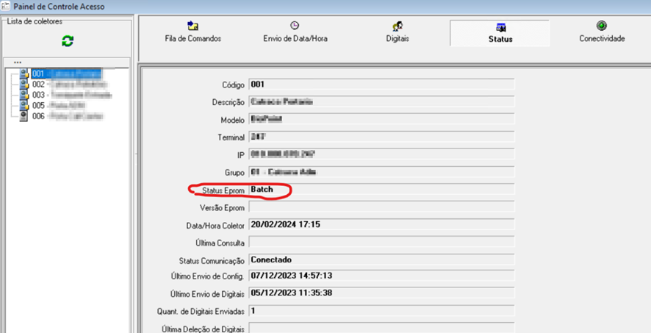The width and height of the screenshot is (651, 333).
Task: Click Status Comunicação field showing Conectado
Action: coord(381,259)
